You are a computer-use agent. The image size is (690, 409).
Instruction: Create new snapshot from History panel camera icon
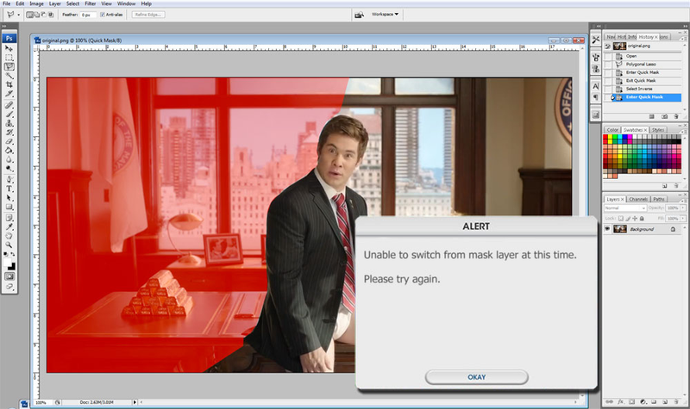664,116
